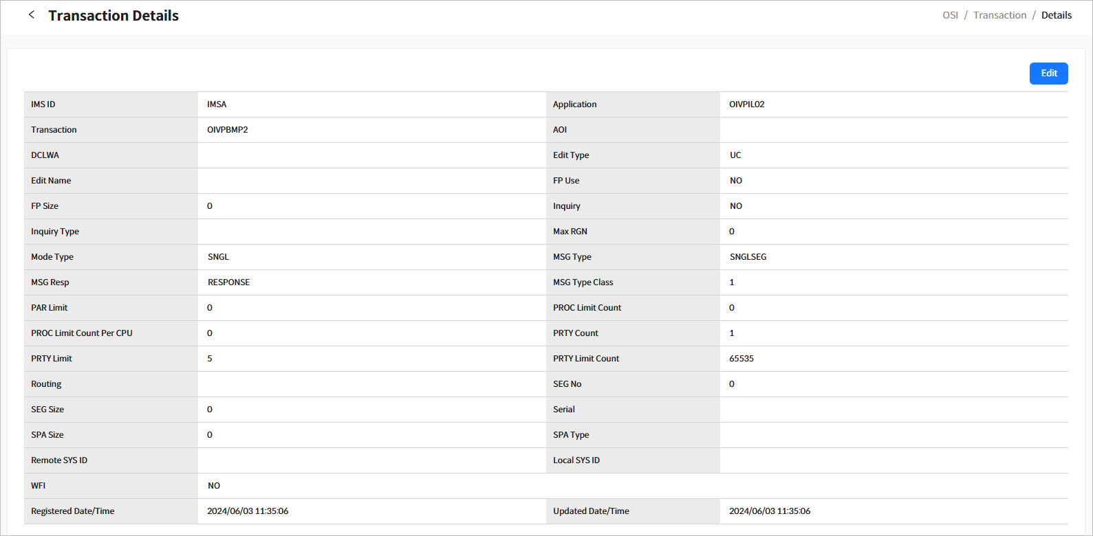Go to the Transaction breadcrumb
The width and height of the screenshot is (1093, 536).
[x=999, y=15]
